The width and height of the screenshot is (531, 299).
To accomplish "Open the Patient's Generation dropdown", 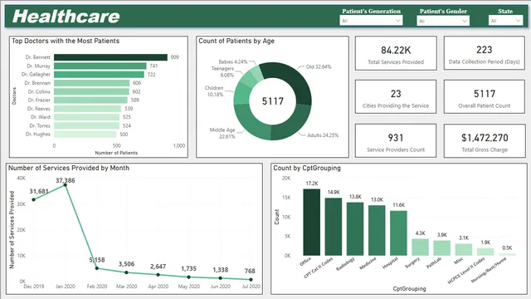I will coord(371,21).
